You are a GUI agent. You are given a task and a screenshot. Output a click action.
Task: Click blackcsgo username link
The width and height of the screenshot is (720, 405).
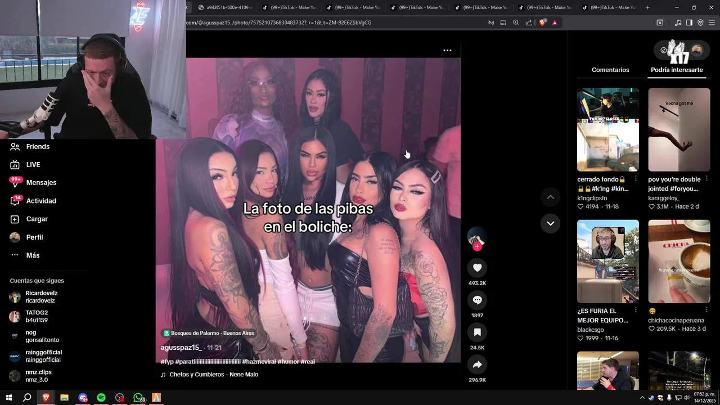coord(590,330)
